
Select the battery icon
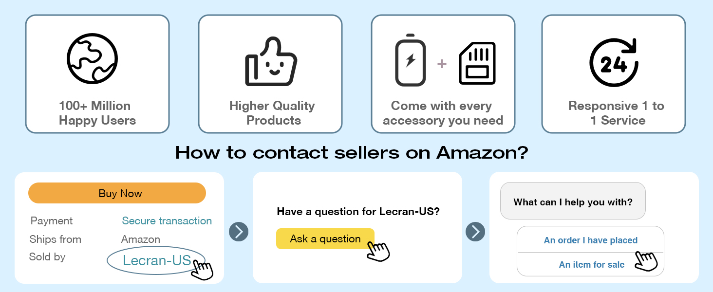(410, 61)
